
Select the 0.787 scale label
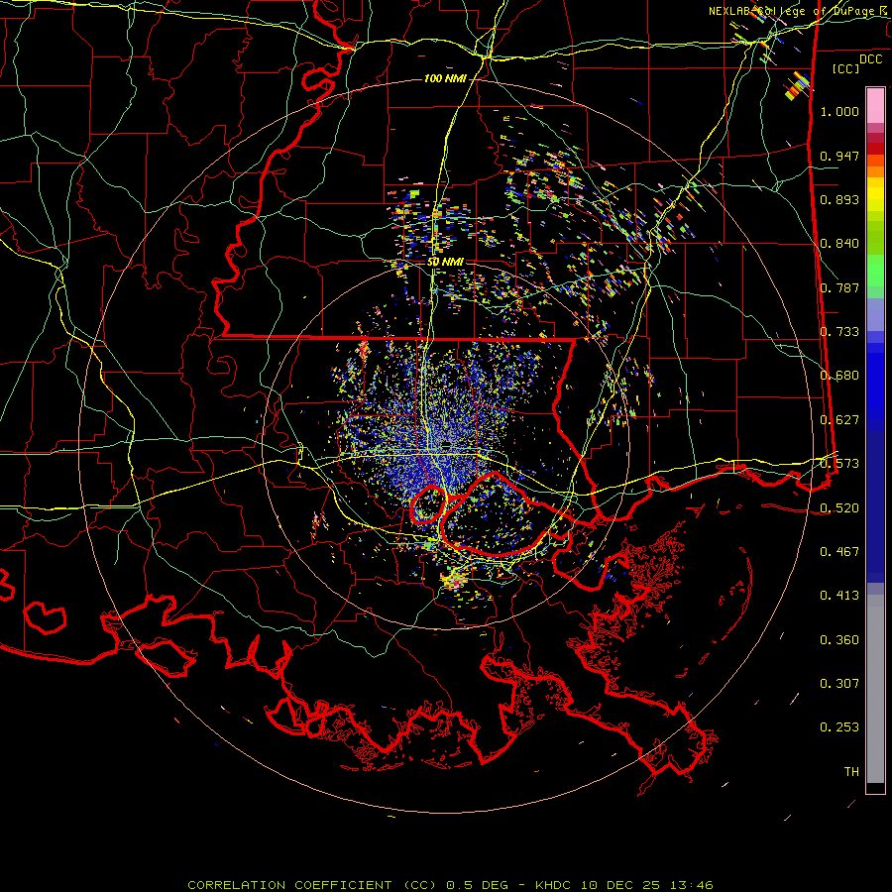pyautogui.click(x=839, y=287)
